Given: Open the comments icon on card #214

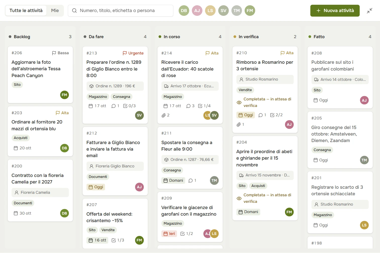Looking at the screenshot, I should click(x=188, y=106).
